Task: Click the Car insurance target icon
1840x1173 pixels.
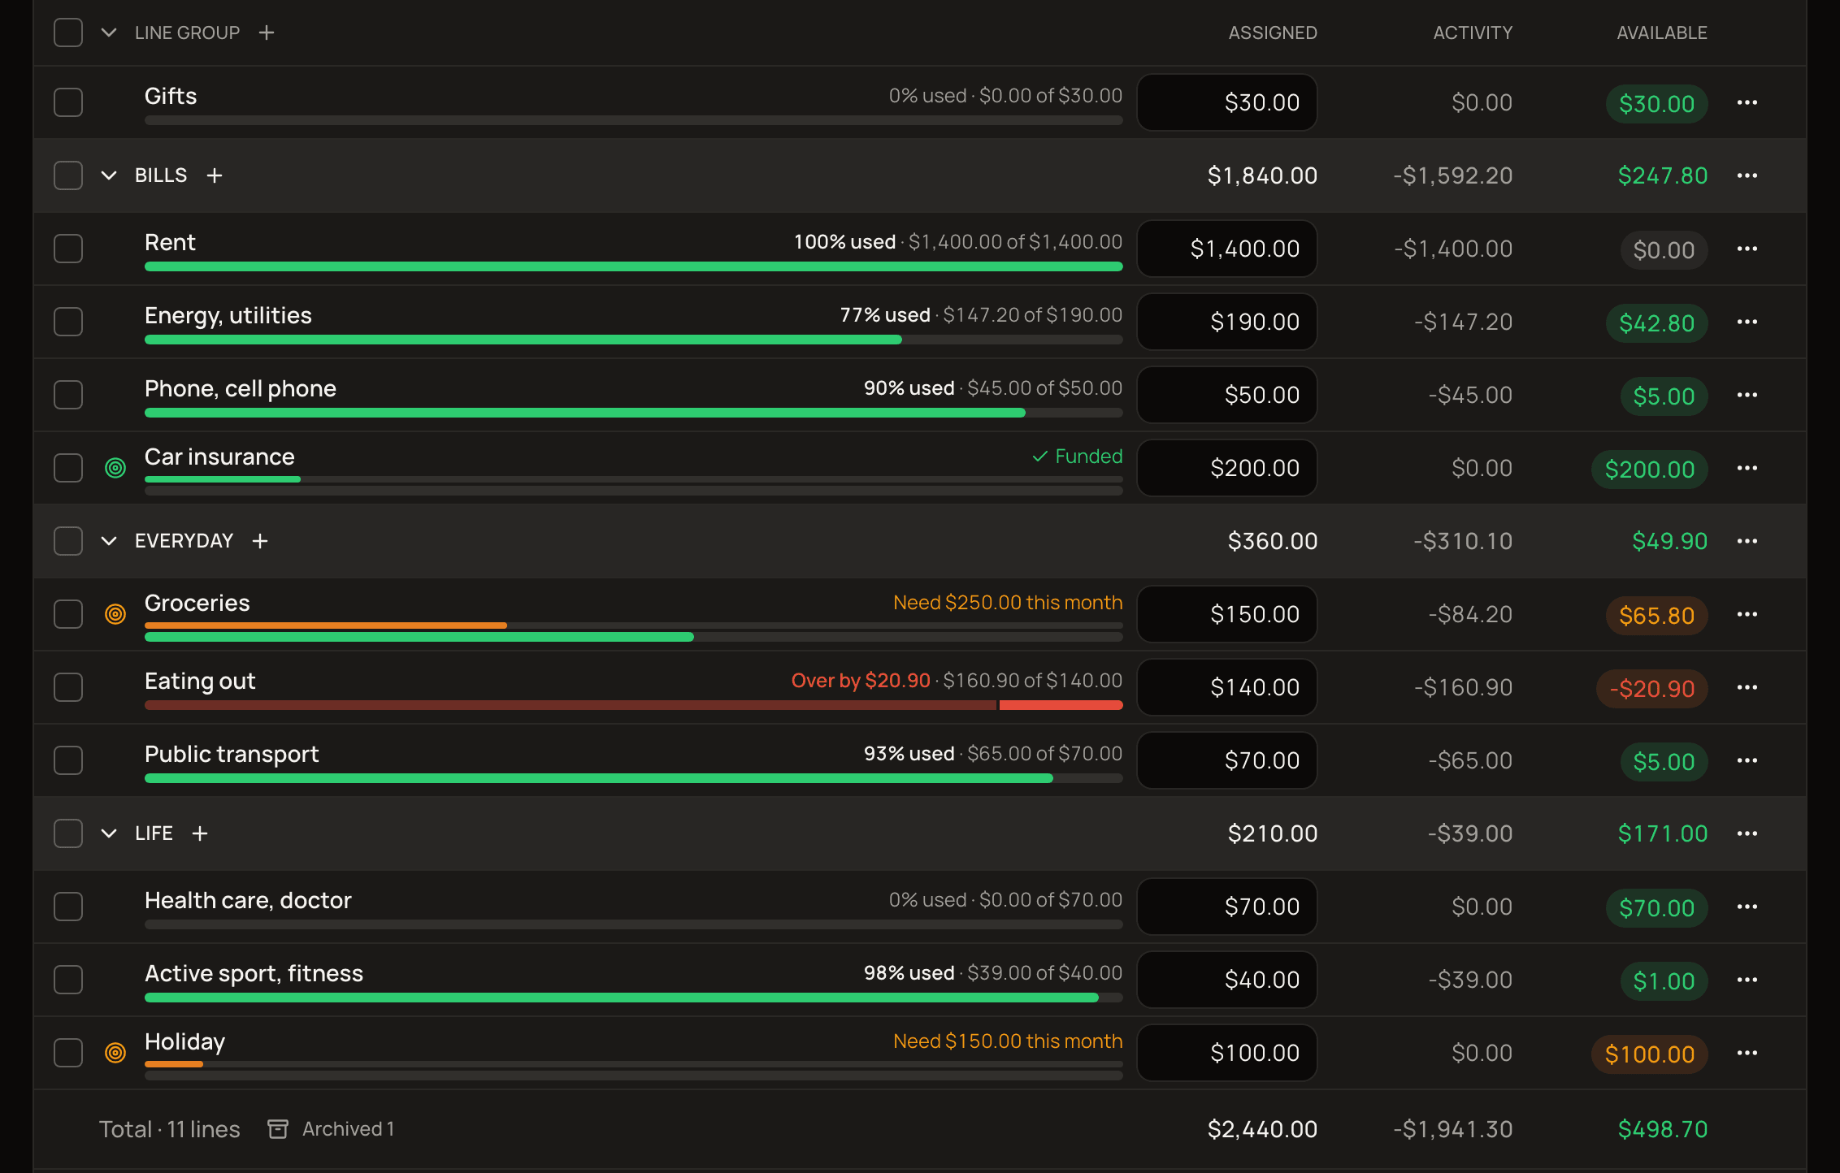Action: click(x=115, y=468)
